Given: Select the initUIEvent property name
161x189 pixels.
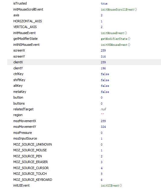Looking at the screenshot, I should (21, 185).
